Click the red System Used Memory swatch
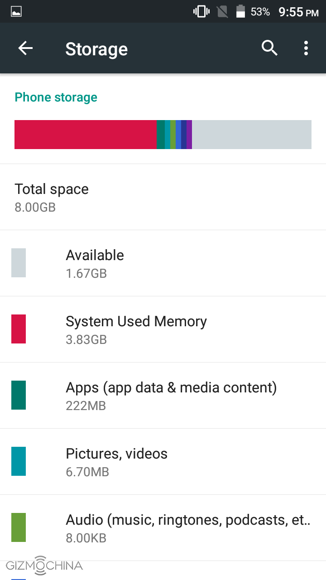The height and width of the screenshot is (580, 326). (x=19, y=329)
